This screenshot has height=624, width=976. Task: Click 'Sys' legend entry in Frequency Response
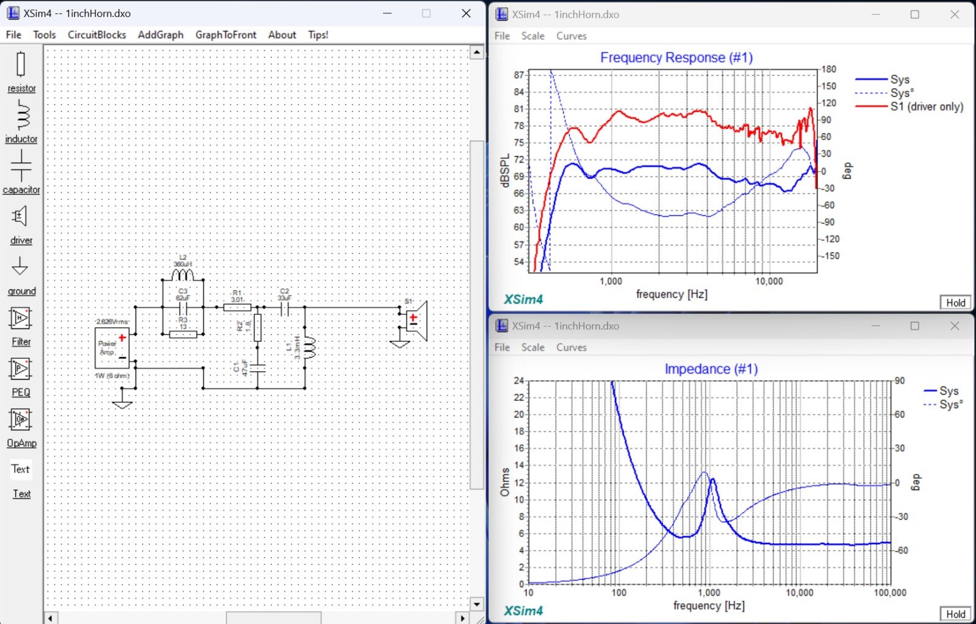coord(883,79)
